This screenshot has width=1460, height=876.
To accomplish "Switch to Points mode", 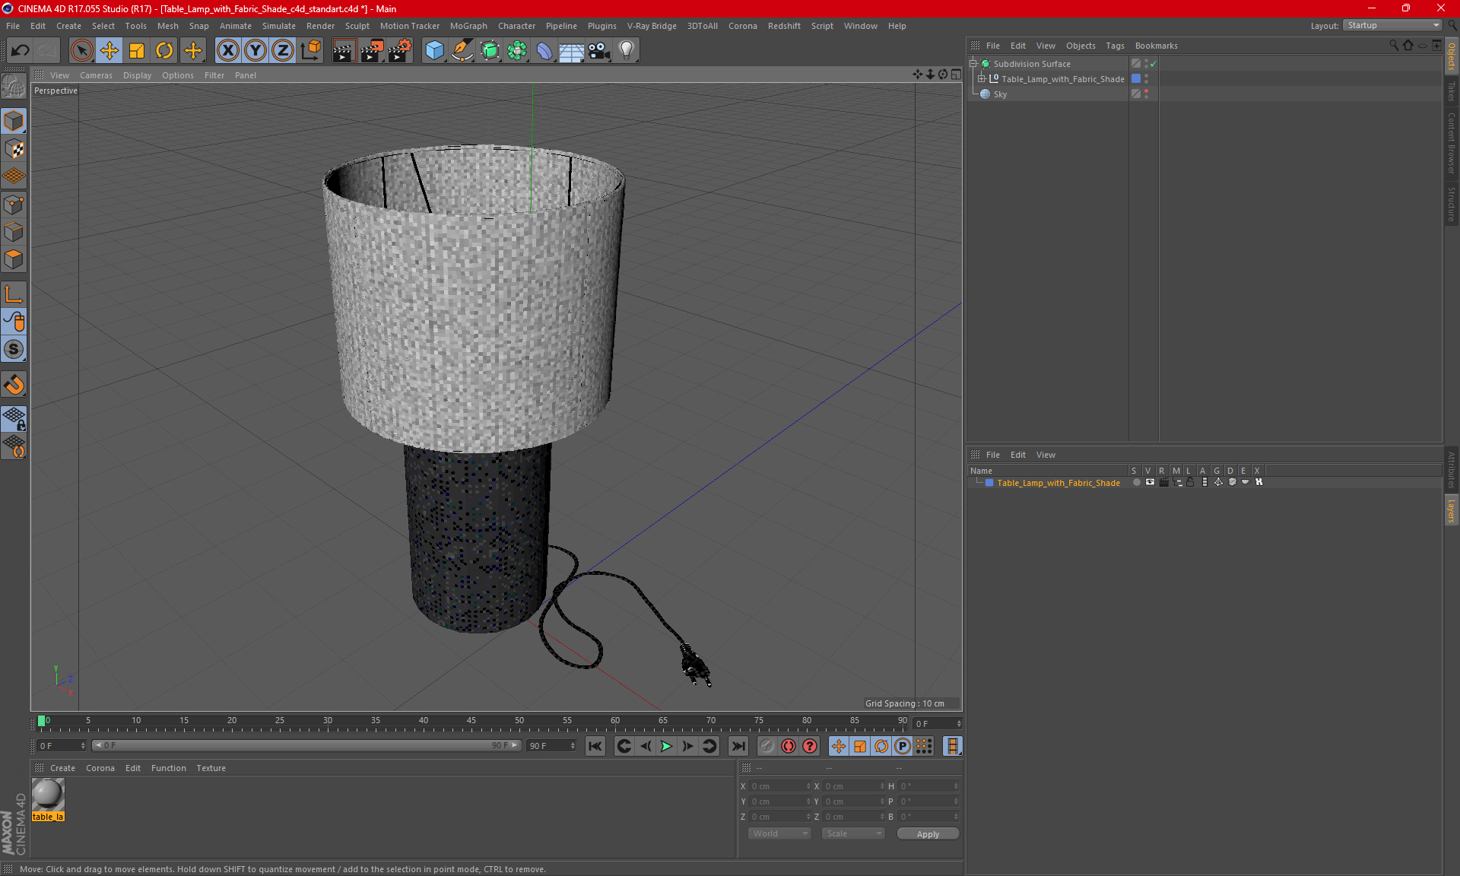I will [14, 205].
